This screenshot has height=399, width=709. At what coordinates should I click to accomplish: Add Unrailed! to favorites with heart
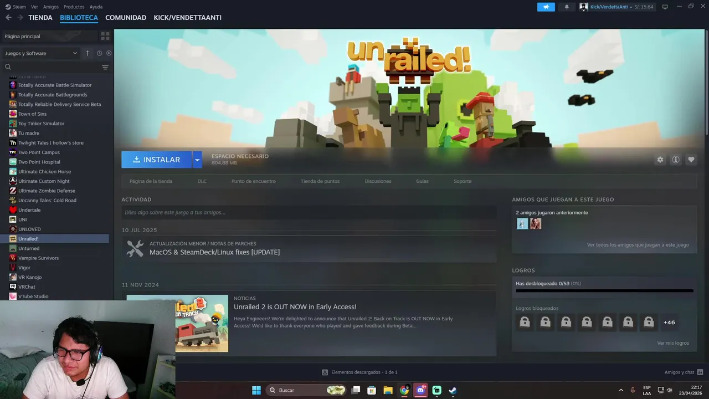(691, 160)
